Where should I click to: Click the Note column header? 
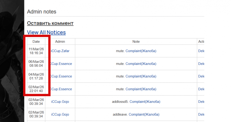tap(136, 41)
